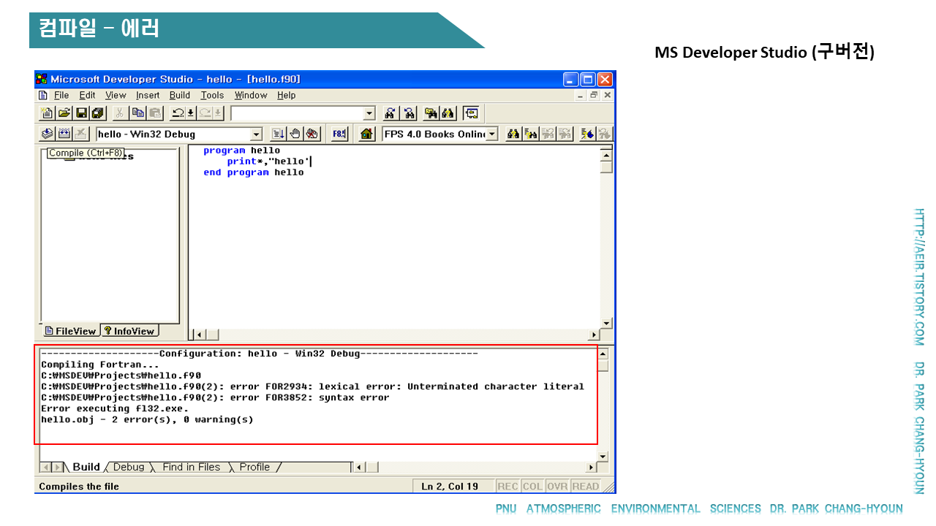Click the Undo arrow icon
The width and height of the screenshot is (936, 526).
[178, 113]
